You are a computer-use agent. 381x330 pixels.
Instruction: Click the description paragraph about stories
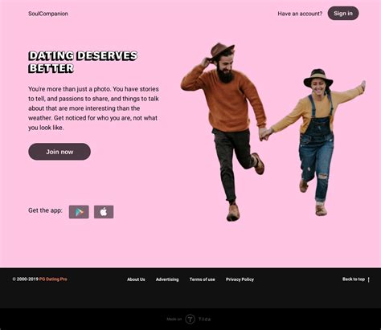pyautogui.click(x=93, y=108)
